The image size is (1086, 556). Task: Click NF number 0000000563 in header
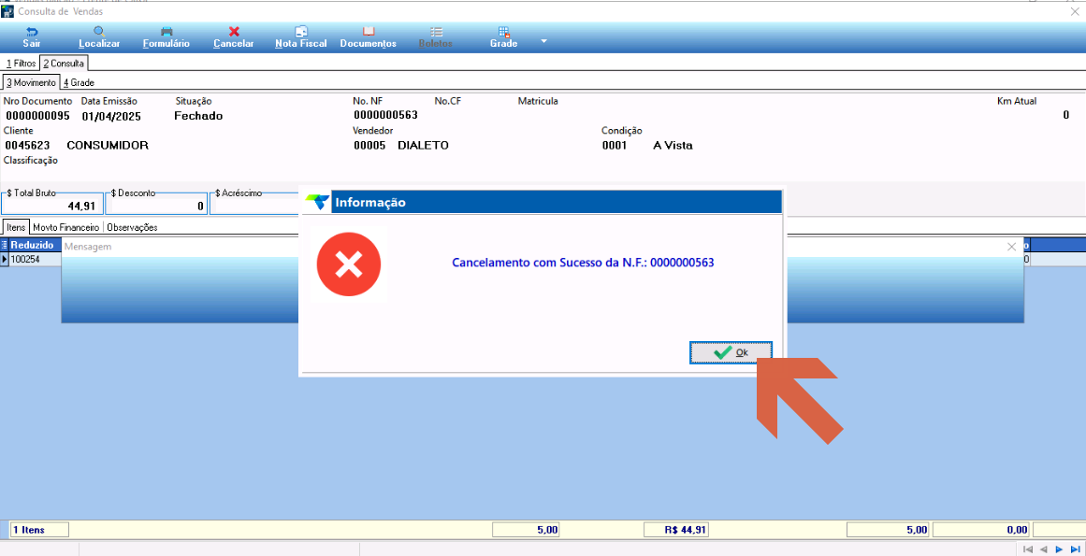(385, 115)
